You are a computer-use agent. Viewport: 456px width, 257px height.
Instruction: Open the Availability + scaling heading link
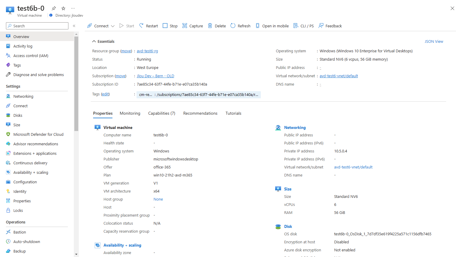(x=122, y=245)
